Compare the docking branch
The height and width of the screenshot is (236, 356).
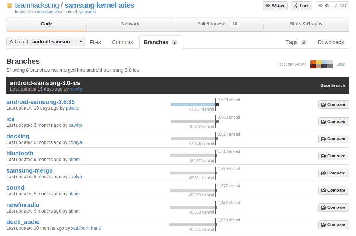coord(333,139)
